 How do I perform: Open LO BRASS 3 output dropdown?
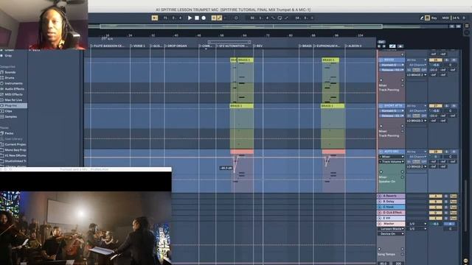417,121
